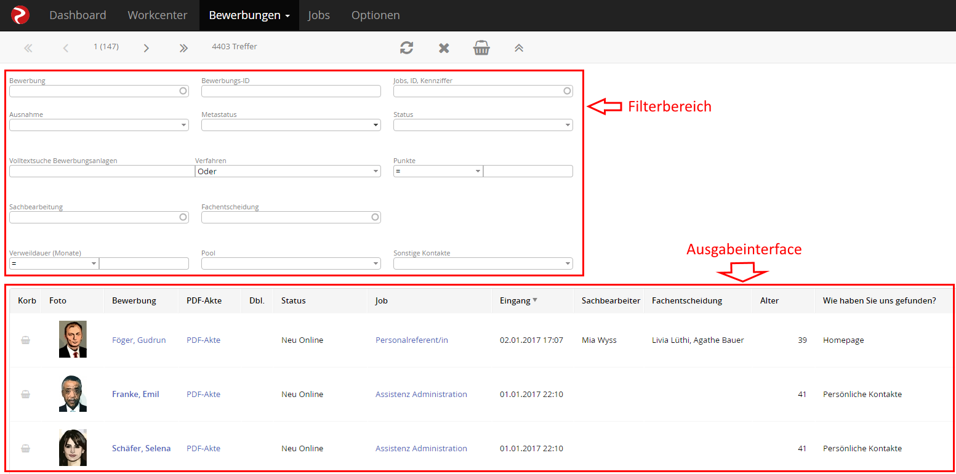Viewport: 956px width, 474px height.
Task: Sort by the Job column header
Action: (x=381, y=300)
